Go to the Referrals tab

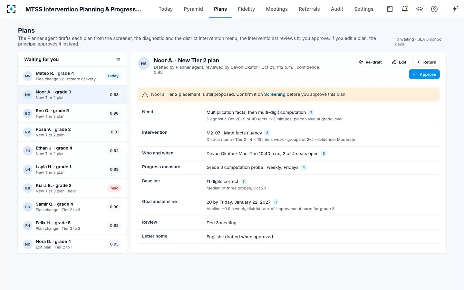[309, 9]
